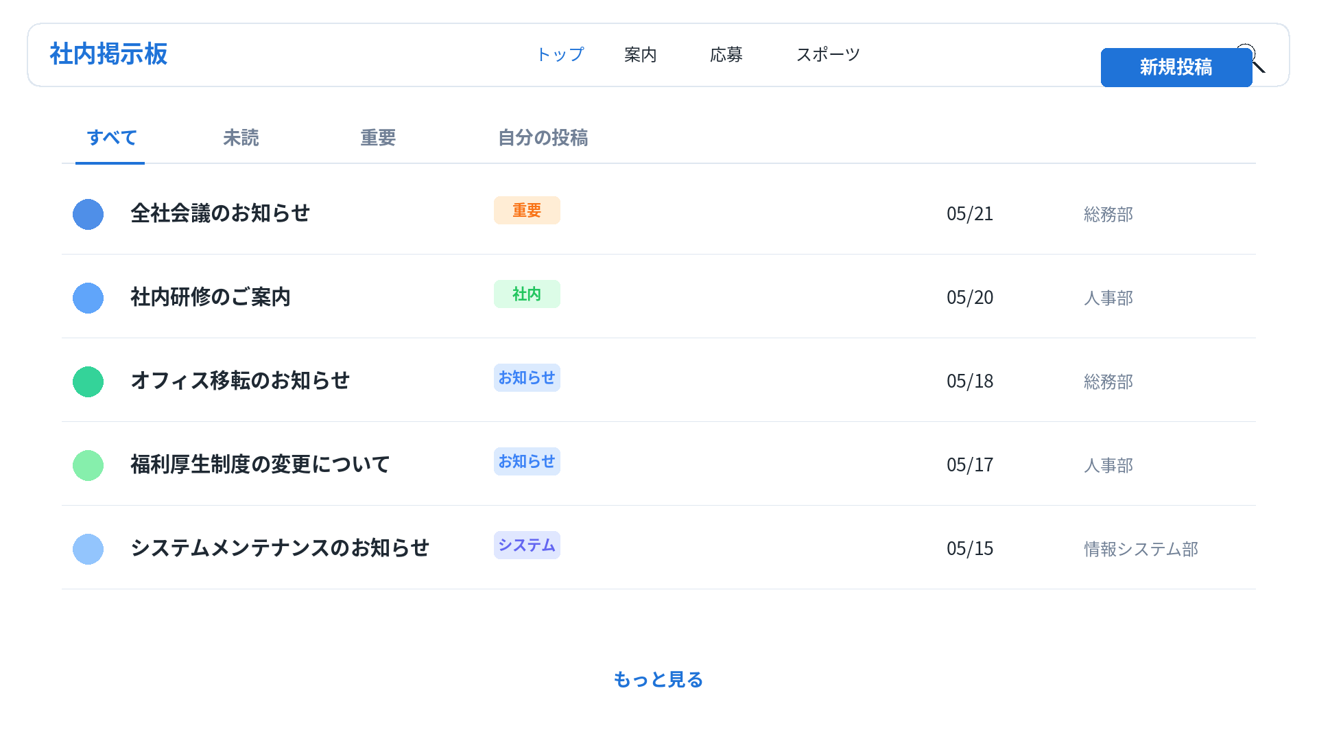Switch to the すべて tab
The width and height of the screenshot is (1317, 741).
coord(111,138)
